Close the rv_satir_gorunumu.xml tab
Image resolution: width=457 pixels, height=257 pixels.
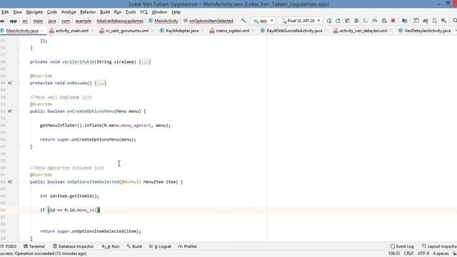tap(152, 31)
